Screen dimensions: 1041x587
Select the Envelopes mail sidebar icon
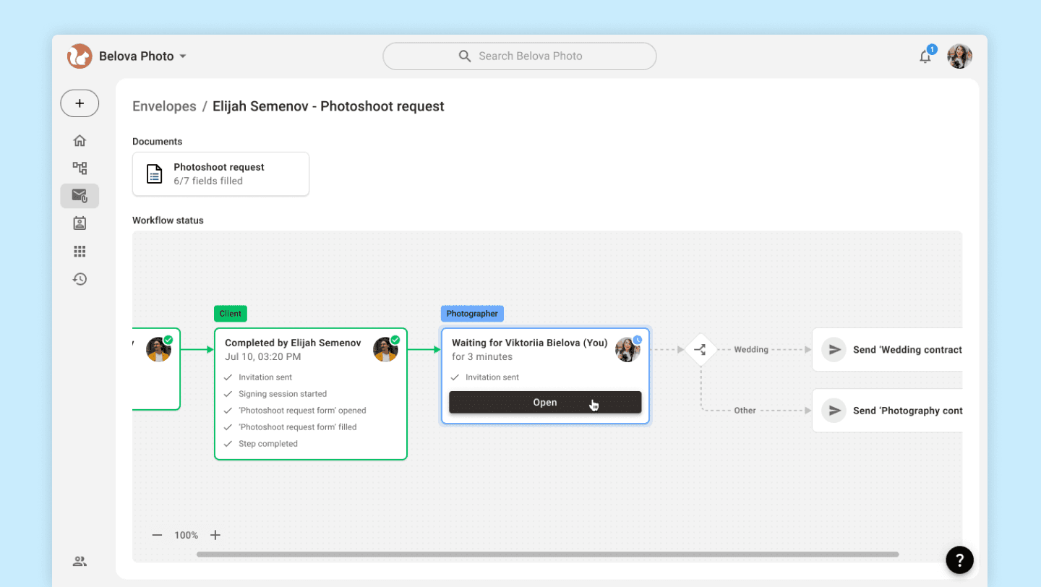(x=80, y=196)
